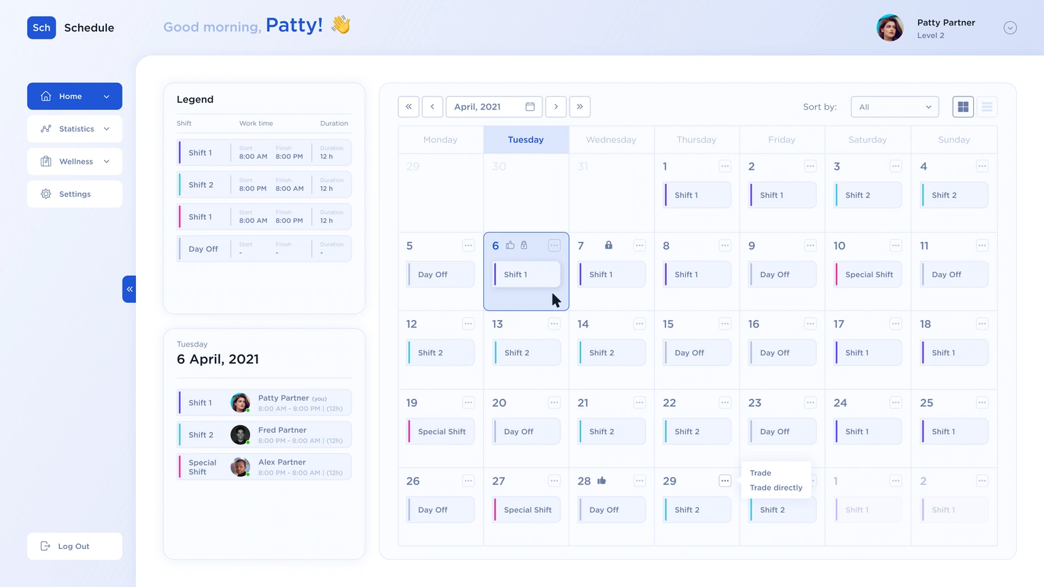The image size is (1044, 587).
Task: Click Shift 1 on April 6
Action: pyautogui.click(x=527, y=274)
